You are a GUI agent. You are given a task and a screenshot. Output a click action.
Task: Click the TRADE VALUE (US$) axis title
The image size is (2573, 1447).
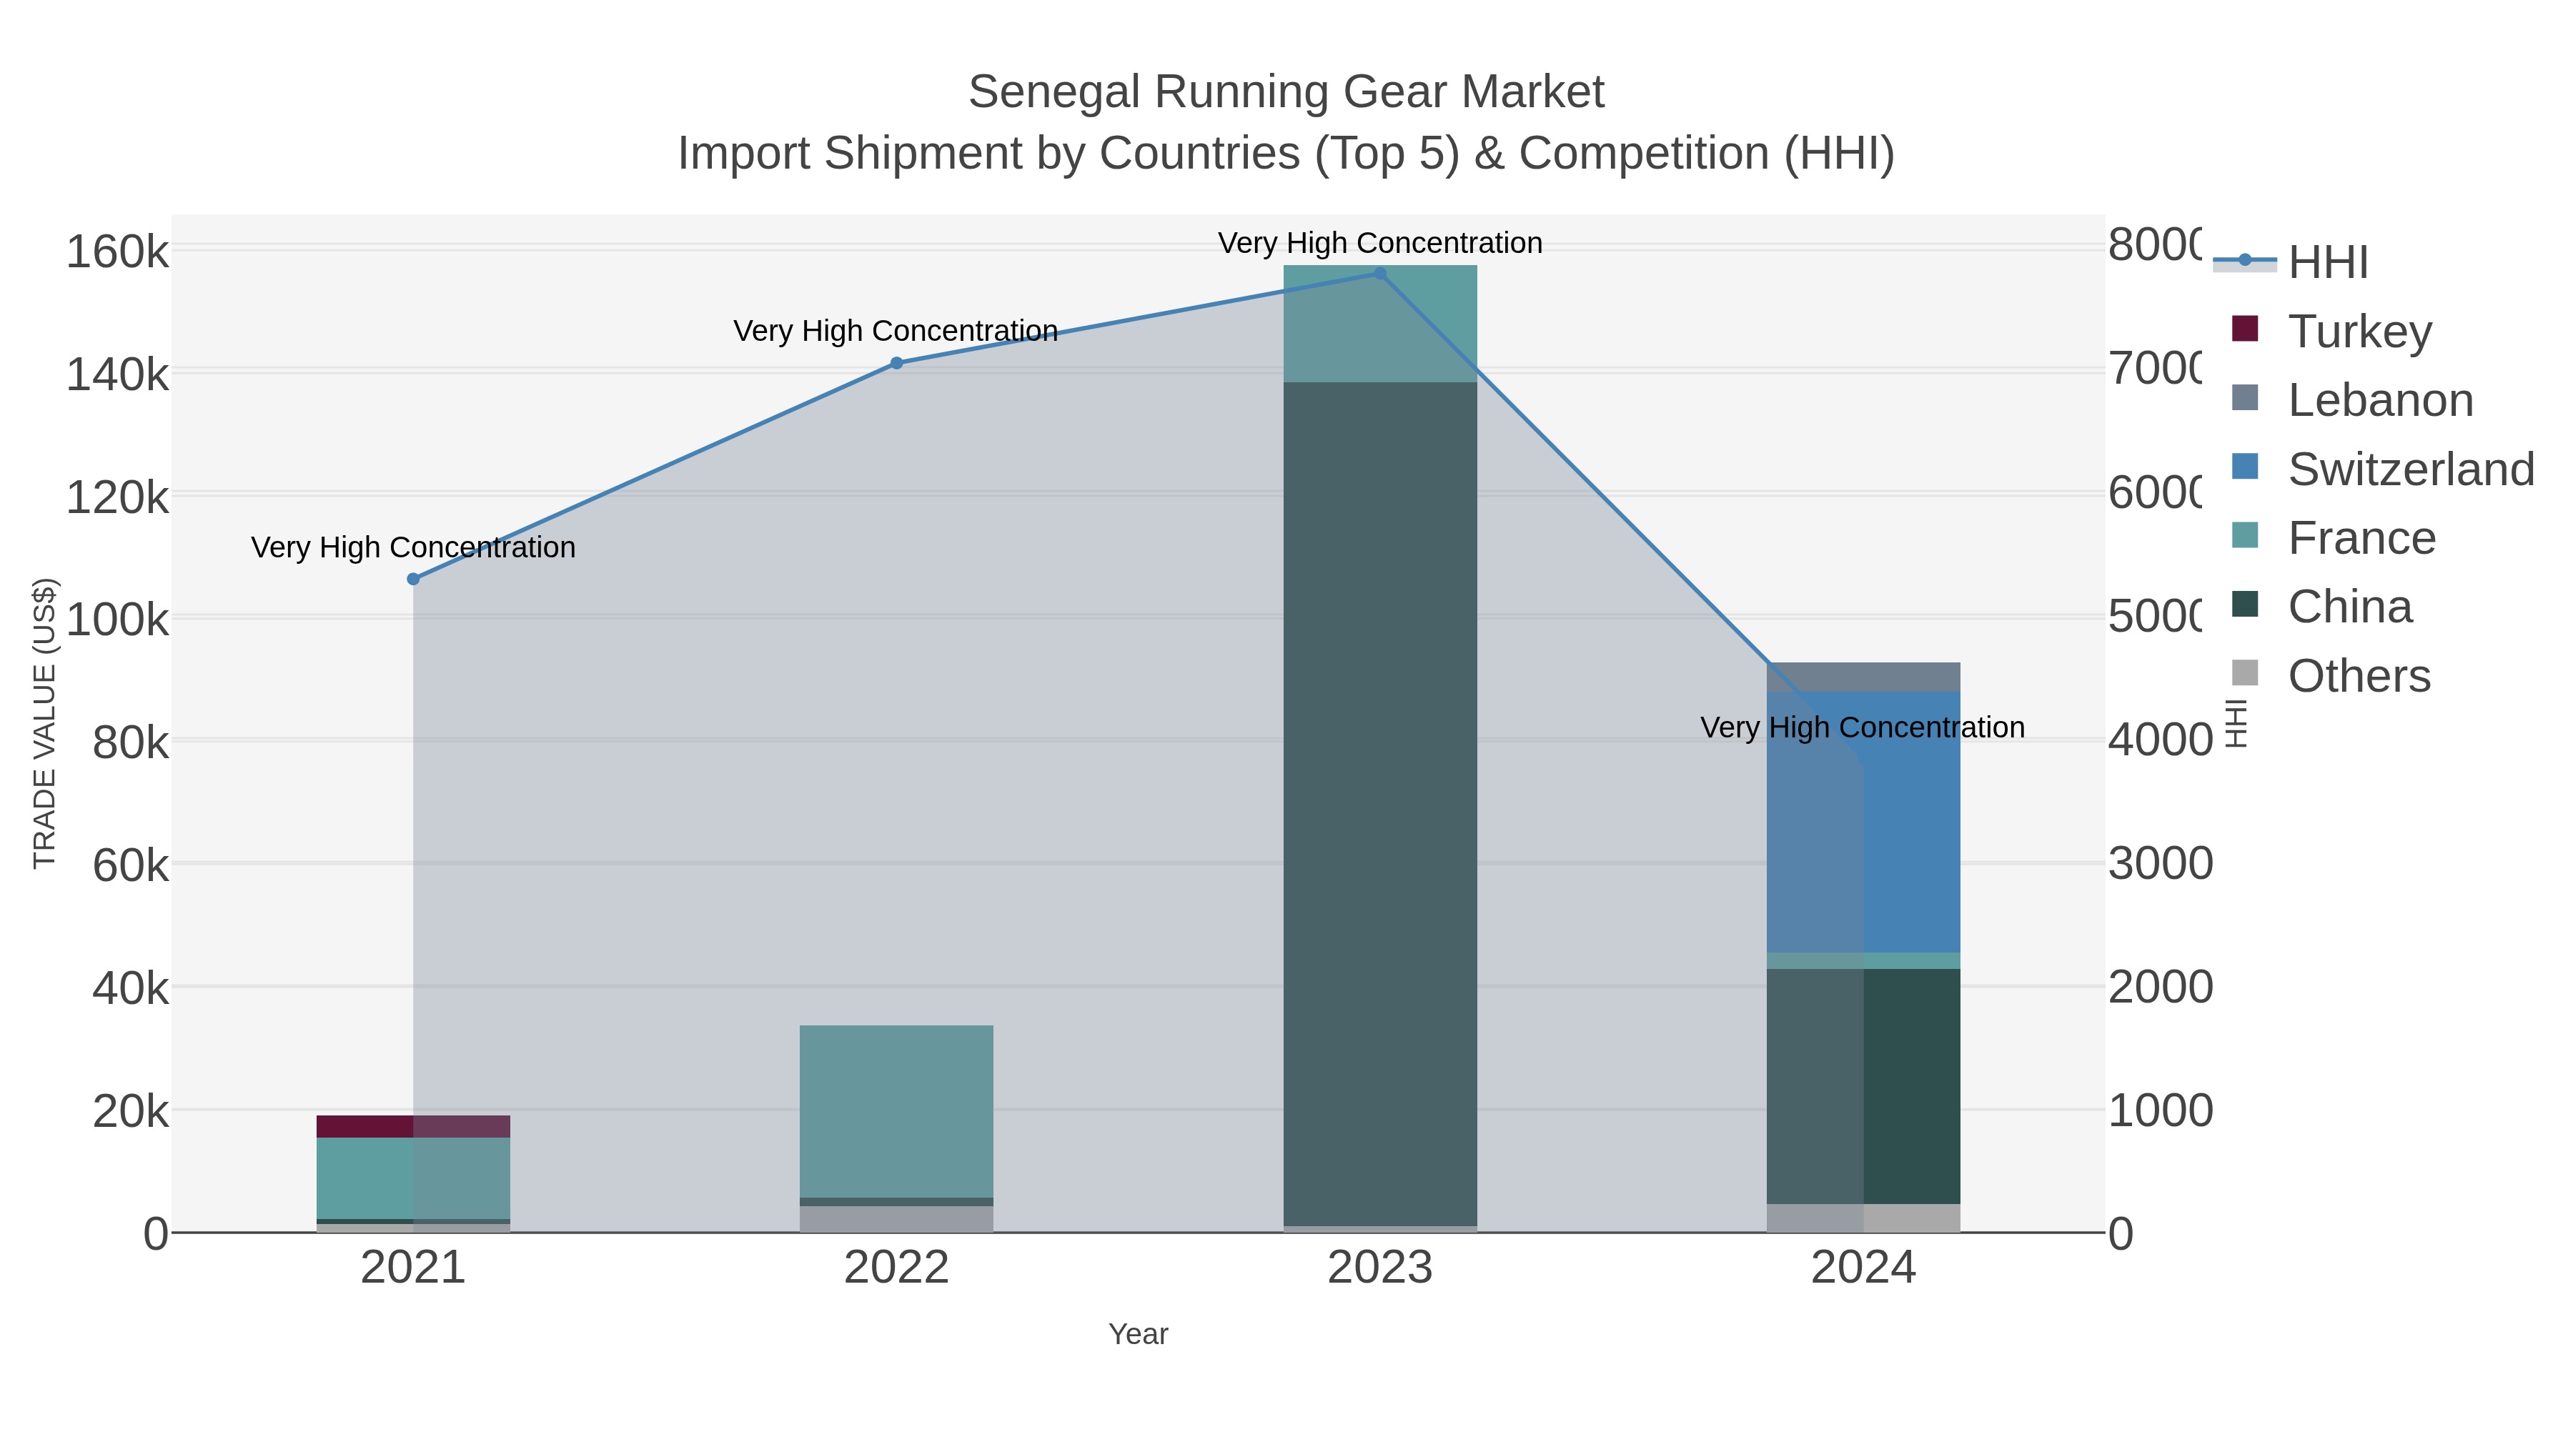(x=44, y=723)
